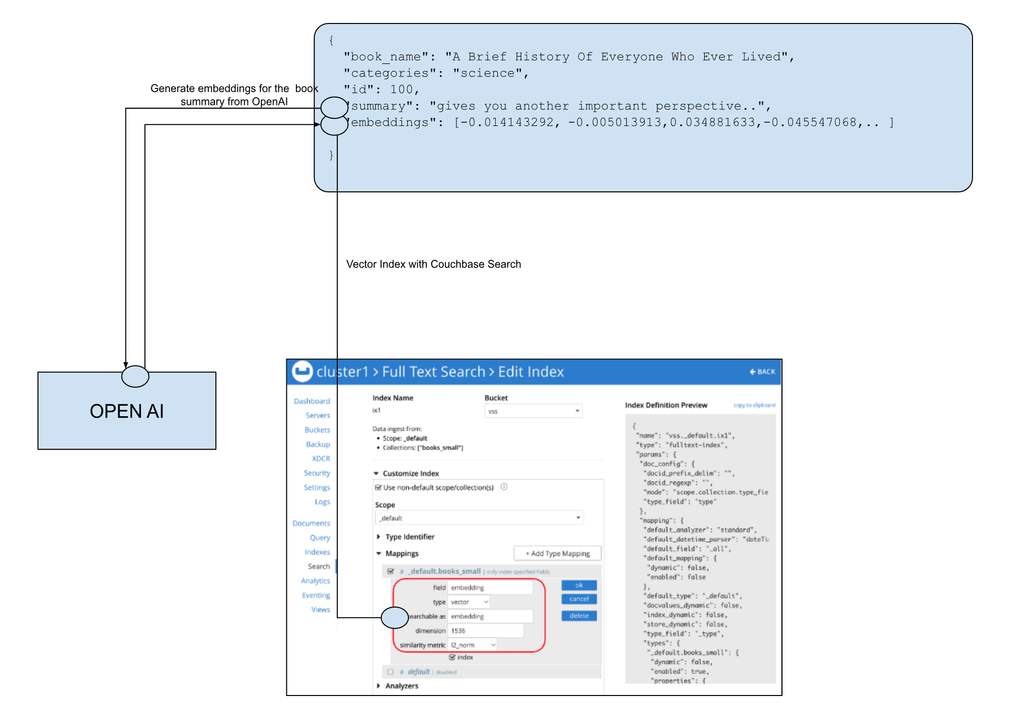Open Indexes in the sidebar

(317, 552)
